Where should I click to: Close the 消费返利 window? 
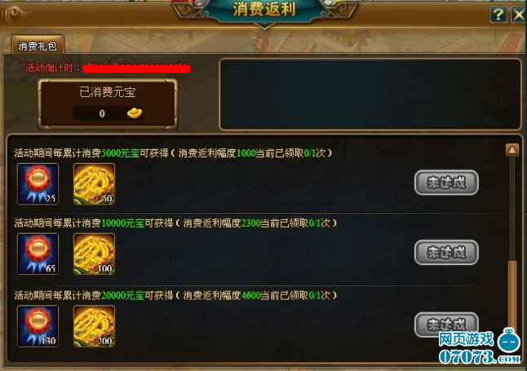click(519, 15)
